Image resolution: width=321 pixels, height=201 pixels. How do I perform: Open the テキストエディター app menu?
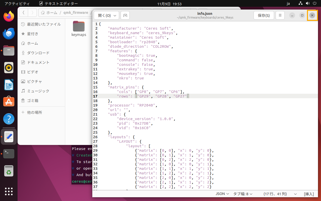click(x=58, y=4)
